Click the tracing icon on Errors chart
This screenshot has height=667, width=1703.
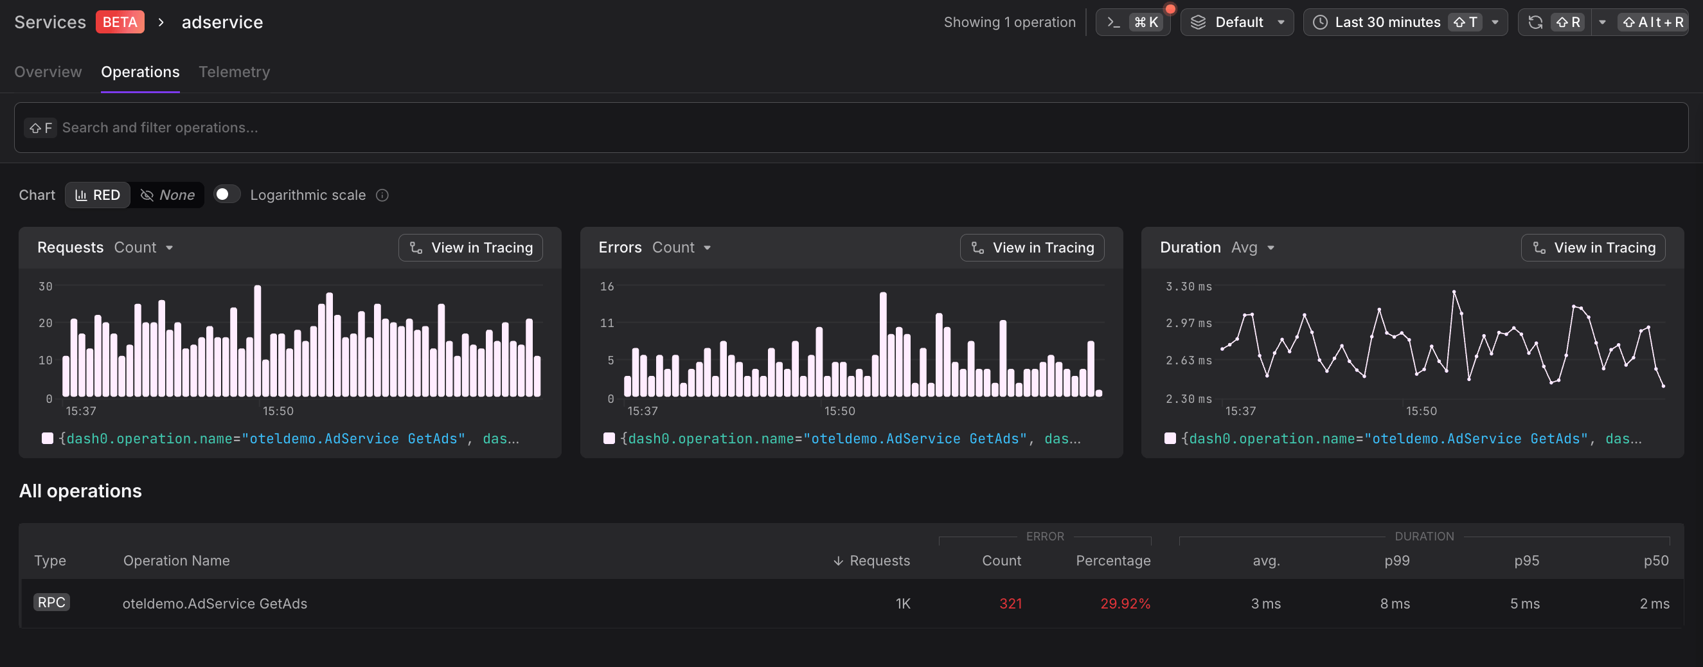pos(976,248)
